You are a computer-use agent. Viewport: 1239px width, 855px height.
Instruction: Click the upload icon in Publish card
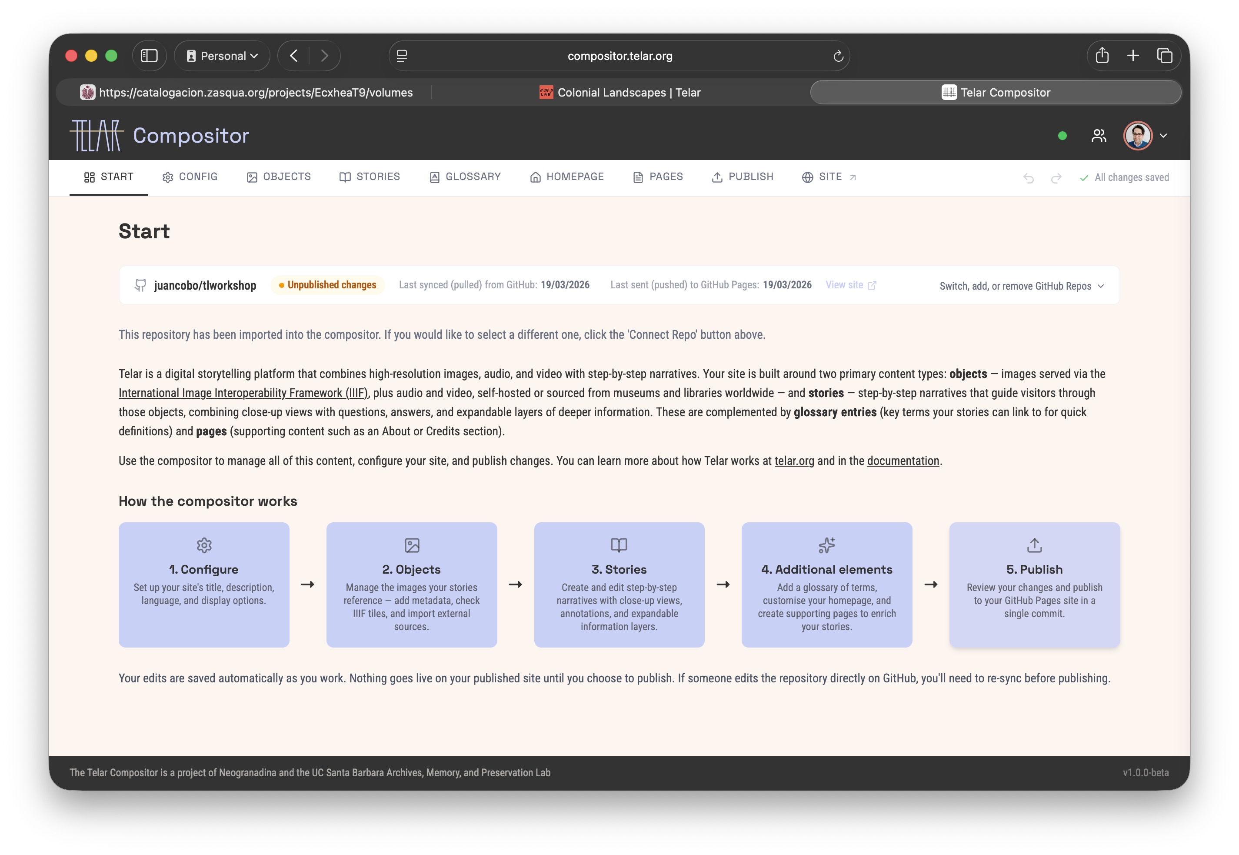tap(1035, 545)
